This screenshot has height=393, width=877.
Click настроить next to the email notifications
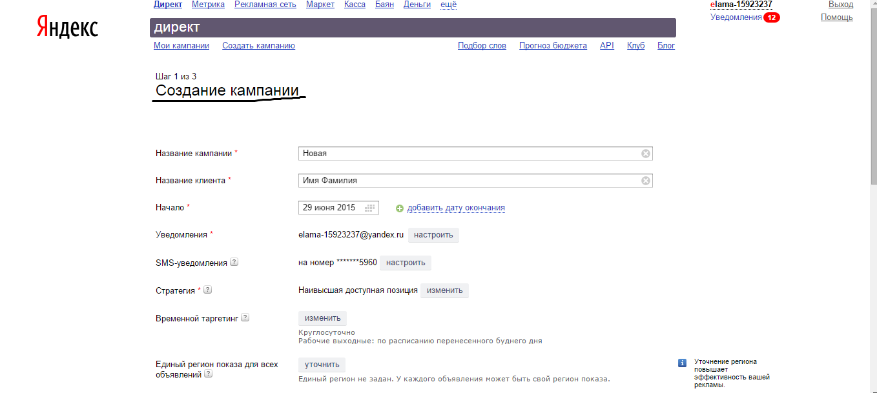tap(433, 235)
